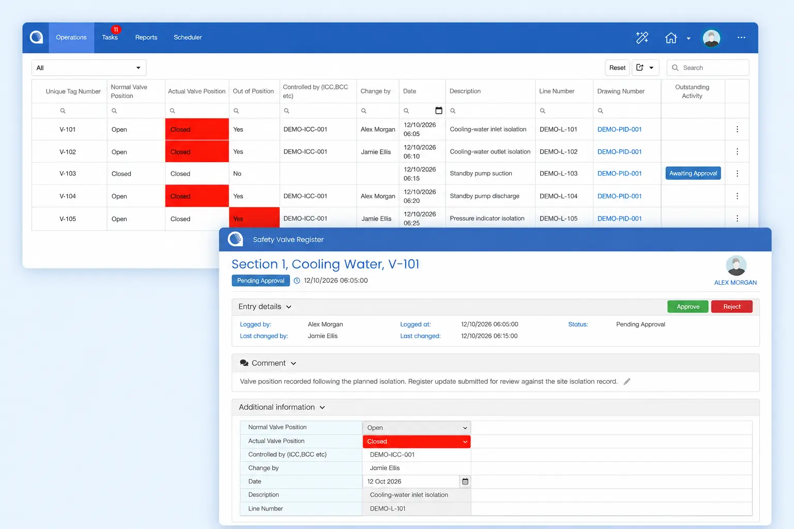Open row menu for V-104
794x529 pixels.
click(737, 196)
